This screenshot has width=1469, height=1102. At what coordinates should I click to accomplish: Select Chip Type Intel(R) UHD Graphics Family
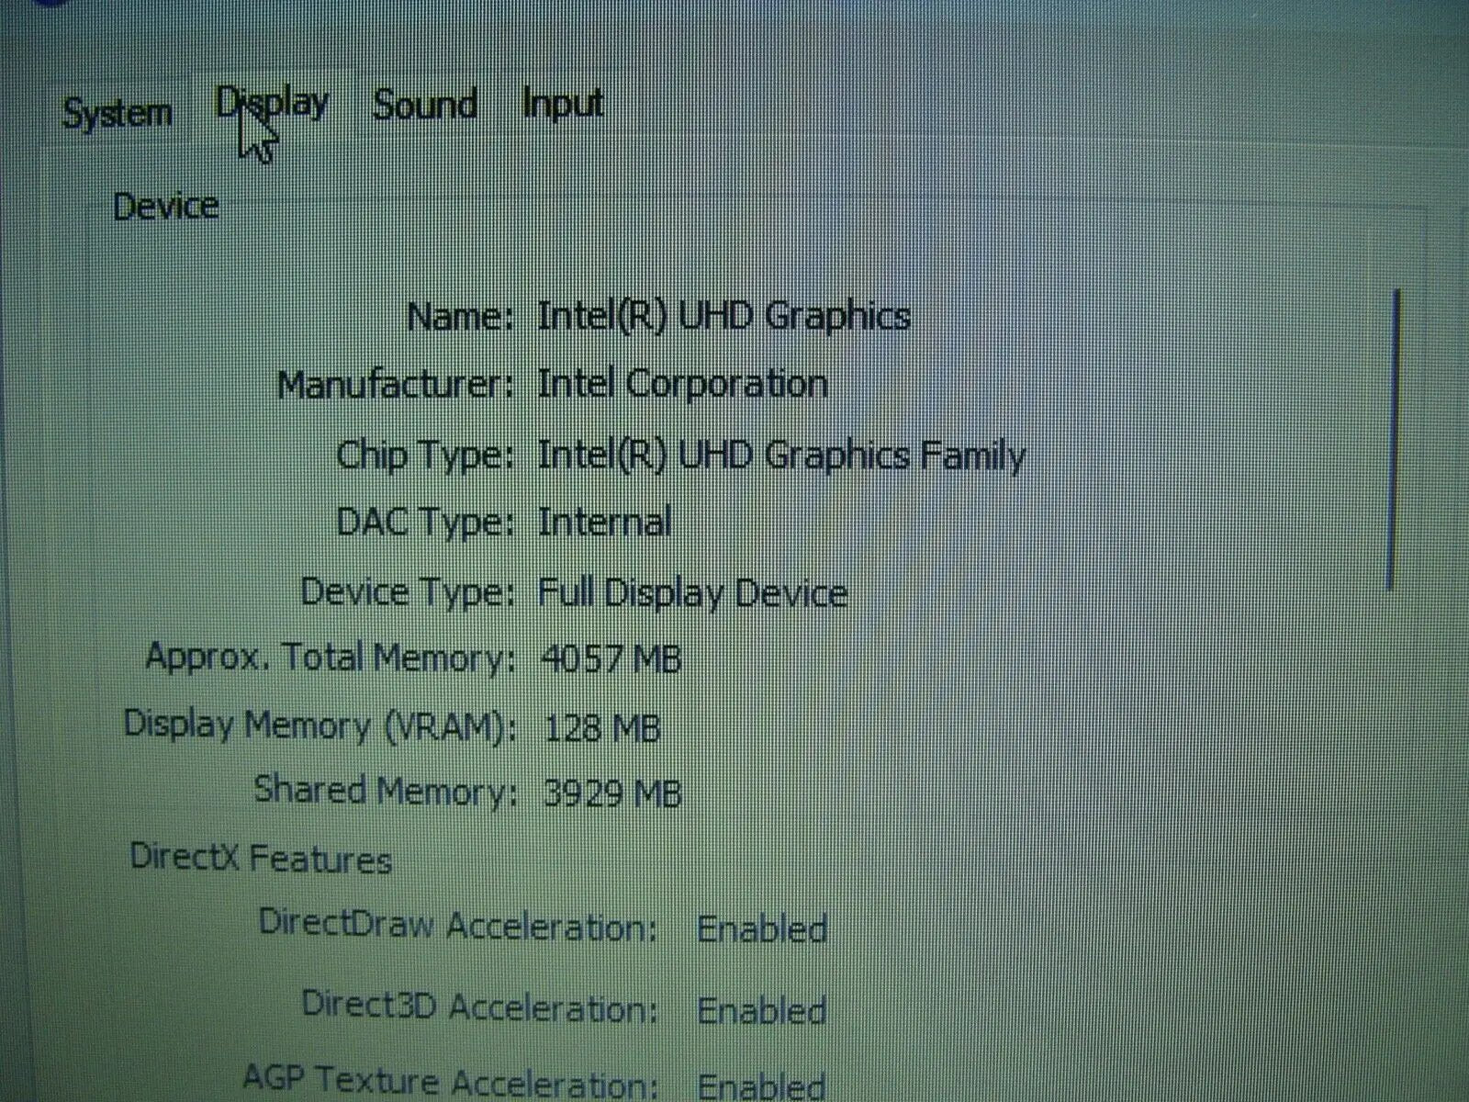point(781,455)
